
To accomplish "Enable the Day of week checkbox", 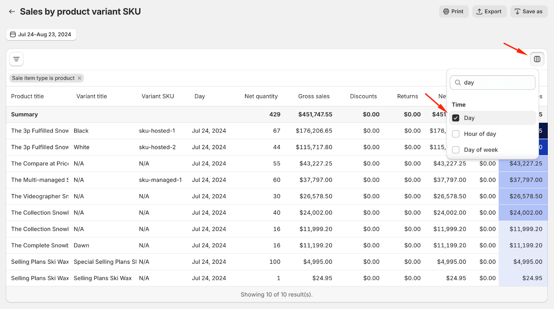I will pos(456,150).
